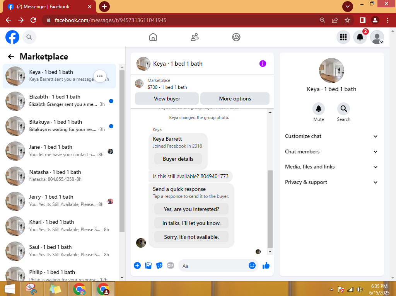The height and width of the screenshot is (296, 396).
Task: Open the Saul 1 bed 1 bath conversation
Action: (x=59, y=251)
